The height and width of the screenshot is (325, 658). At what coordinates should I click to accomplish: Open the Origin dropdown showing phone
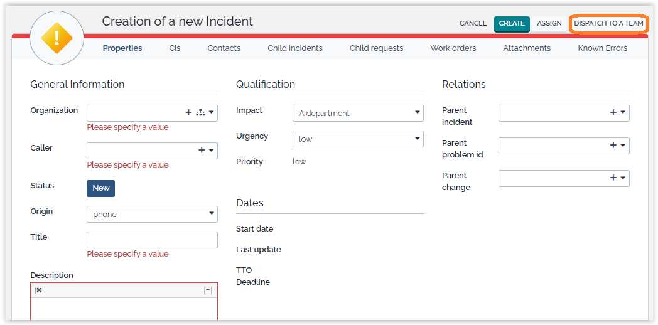(152, 215)
